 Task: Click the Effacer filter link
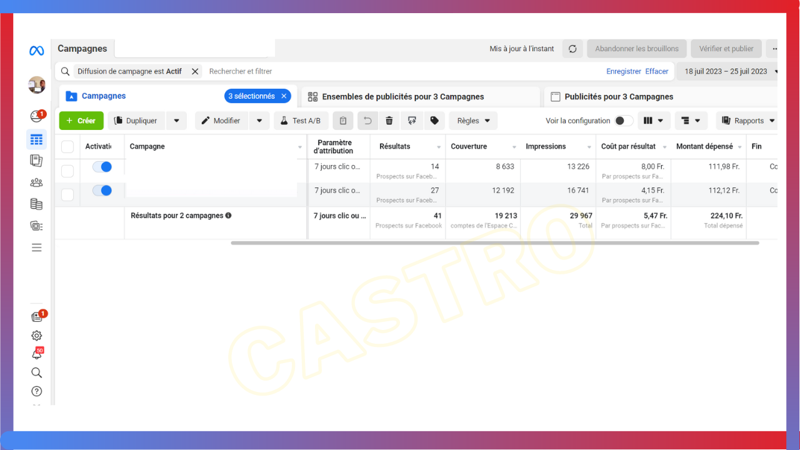pos(657,71)
